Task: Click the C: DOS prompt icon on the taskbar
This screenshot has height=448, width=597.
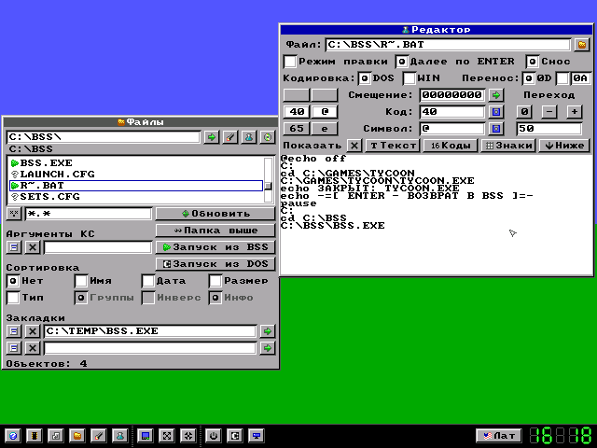Action: 235,436
